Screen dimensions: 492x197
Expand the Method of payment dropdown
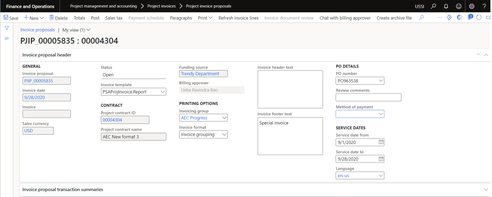[x=381, y=114]
